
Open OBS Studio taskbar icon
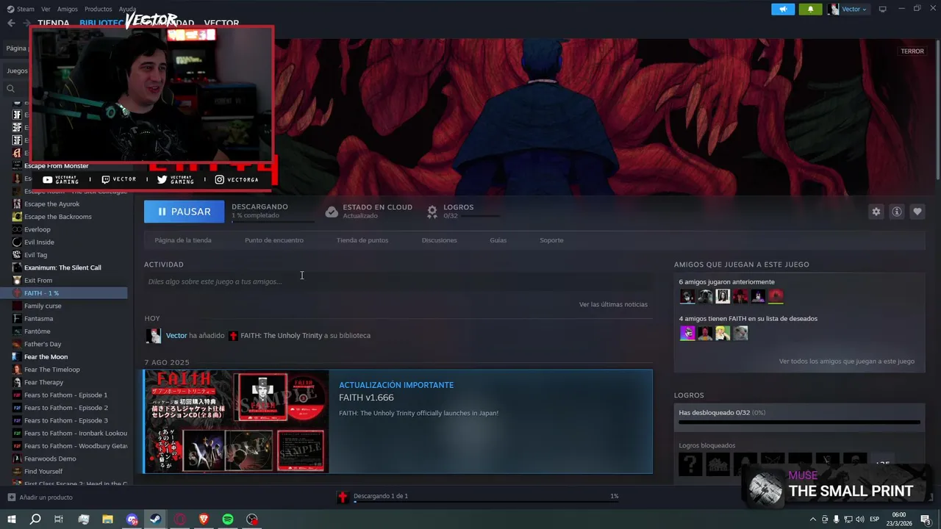tap(252, 519)
